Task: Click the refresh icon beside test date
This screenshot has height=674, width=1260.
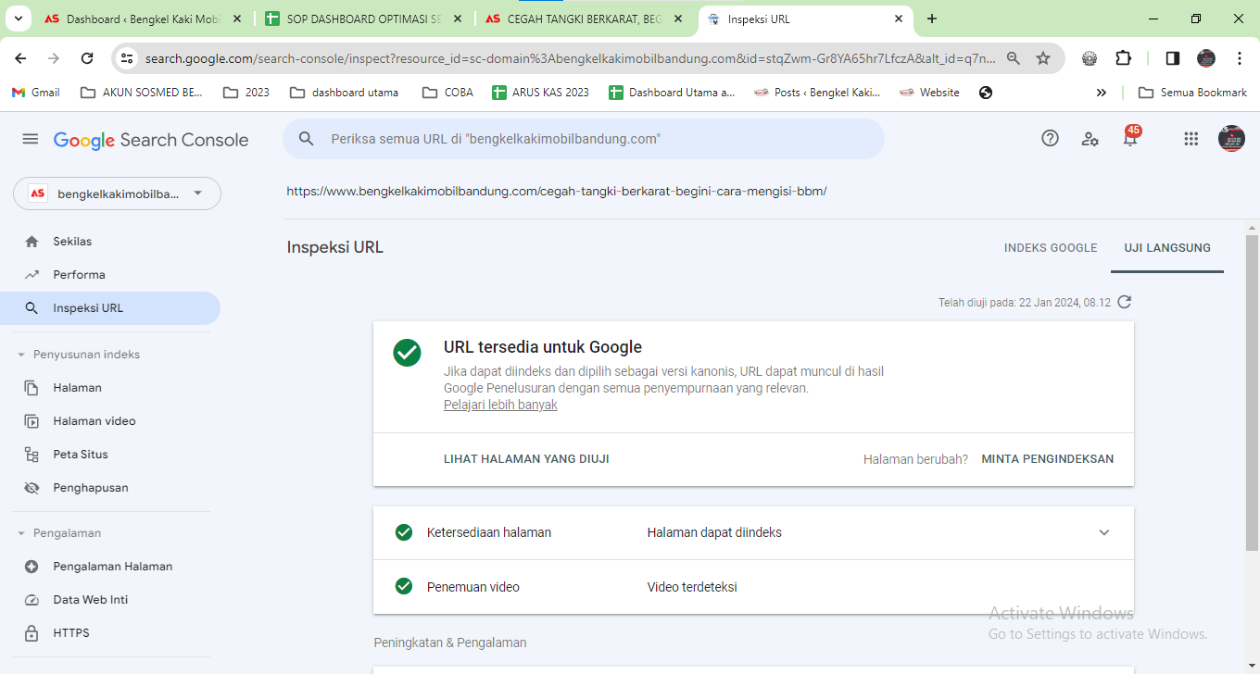Action: [1125, 302]
